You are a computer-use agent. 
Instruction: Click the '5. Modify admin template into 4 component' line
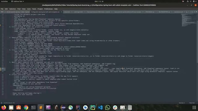(x=36, y=62)
